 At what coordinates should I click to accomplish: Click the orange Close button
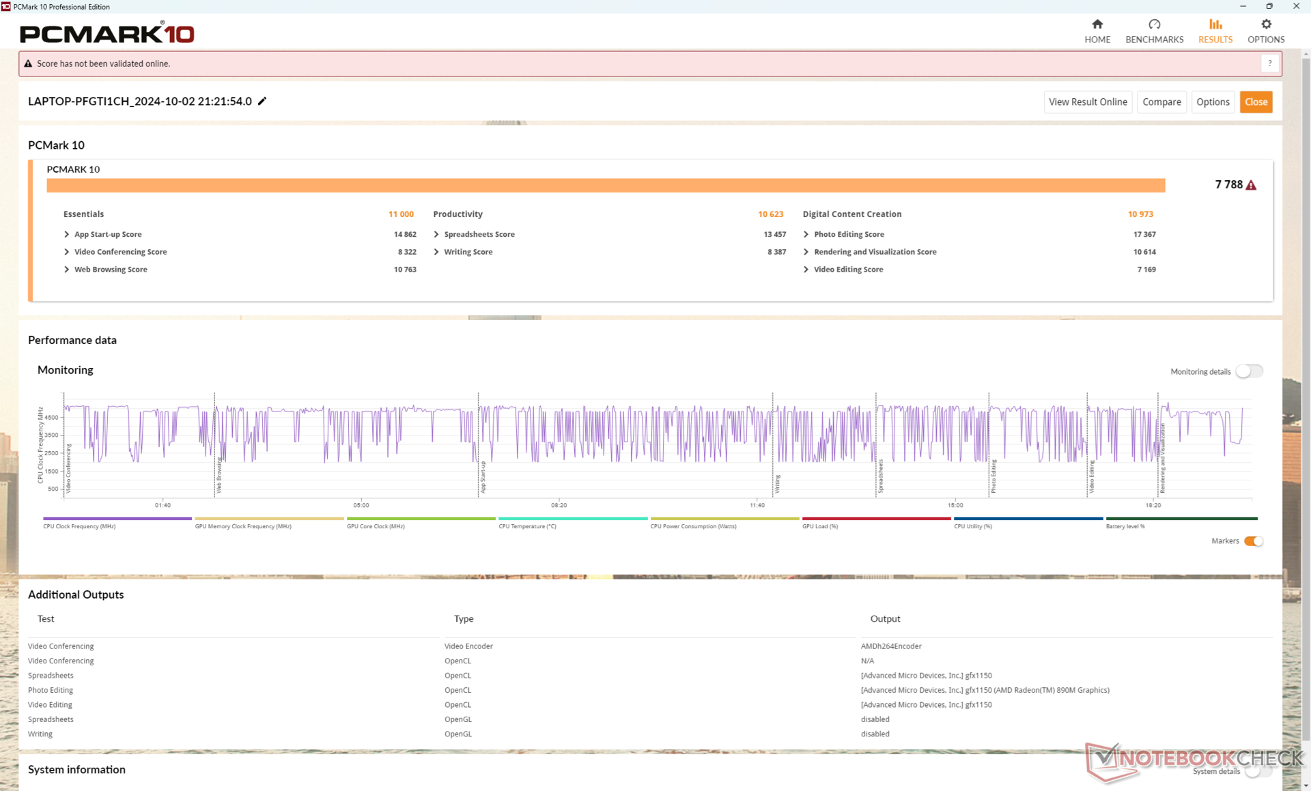pyautogui.click(x=1256, y=102)
